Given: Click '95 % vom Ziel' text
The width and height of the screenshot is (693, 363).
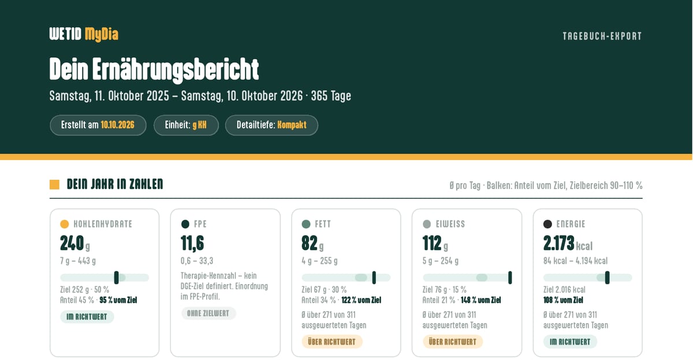Looking at the screenshot, I should pyautogui.click(x=118, y=300).
